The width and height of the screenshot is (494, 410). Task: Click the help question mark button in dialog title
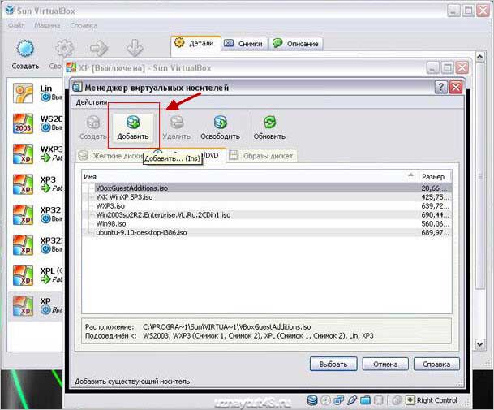coord(441,87)
